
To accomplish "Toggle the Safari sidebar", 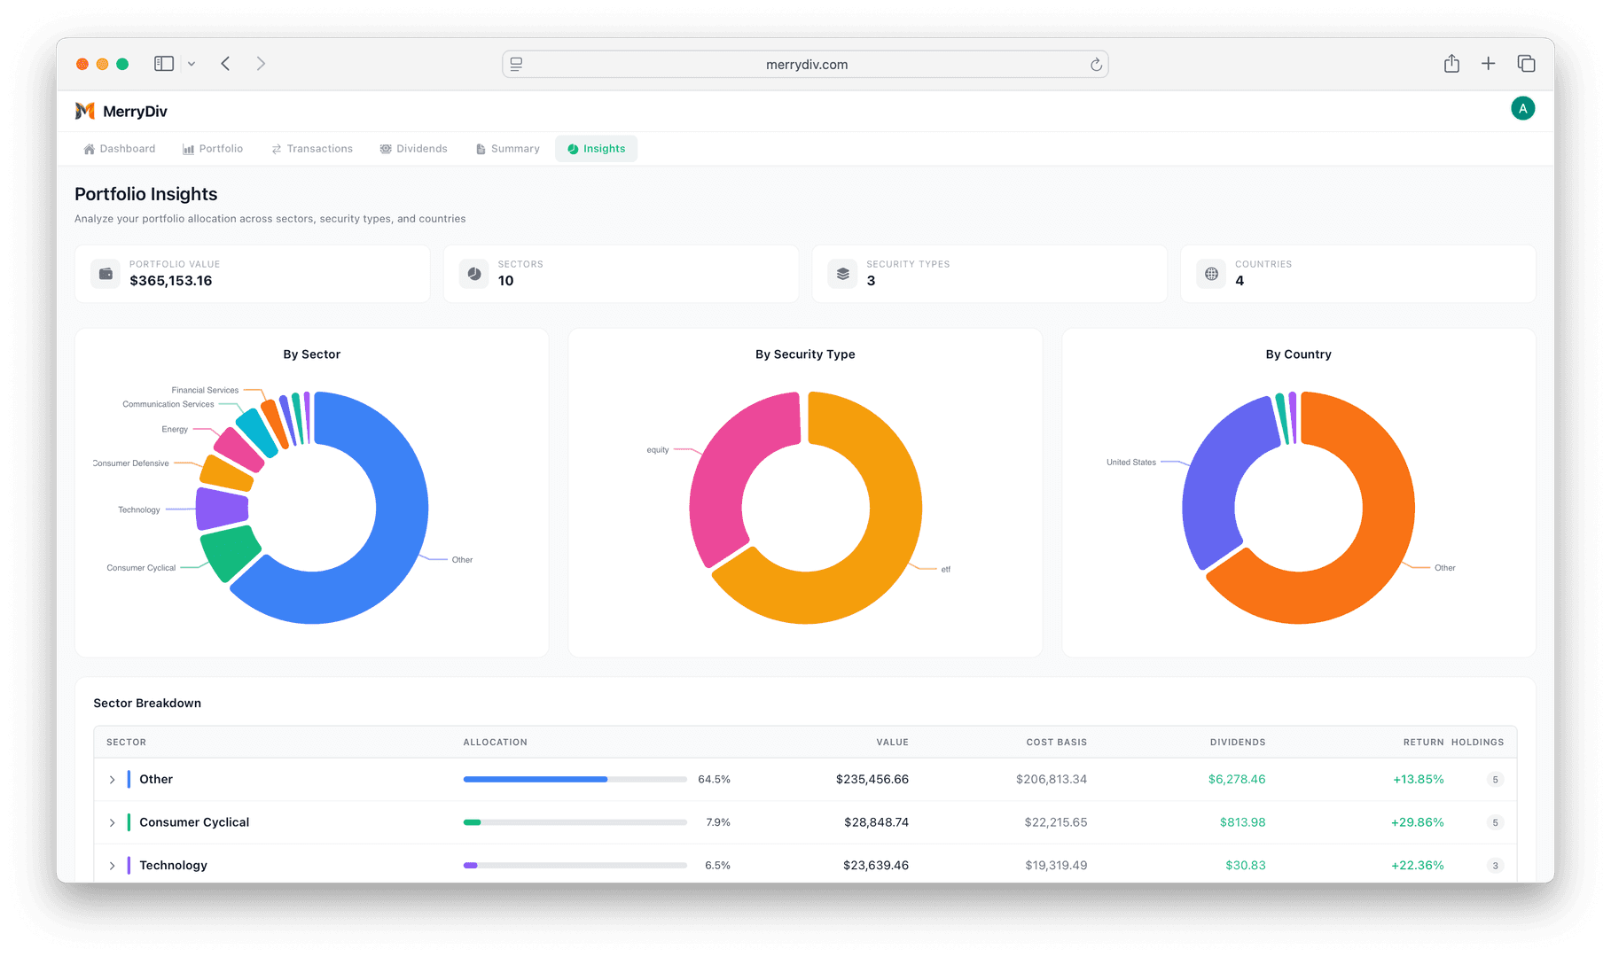I will 163,63.
